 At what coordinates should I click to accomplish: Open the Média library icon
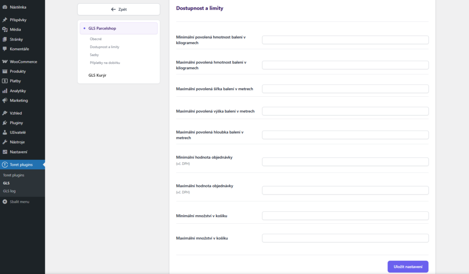tap(5, 29)
